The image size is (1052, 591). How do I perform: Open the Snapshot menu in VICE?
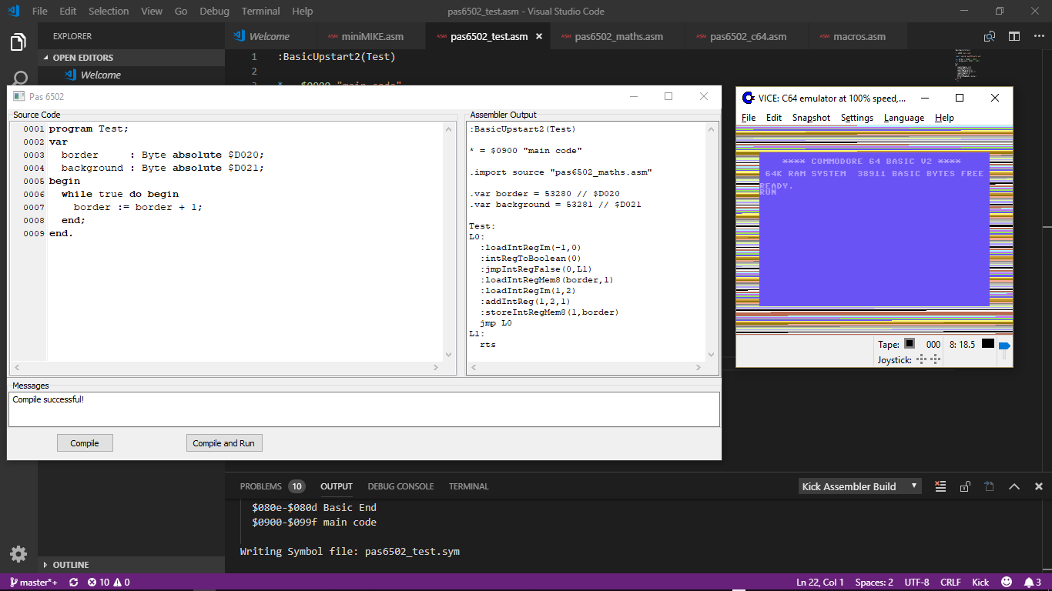(811, 118)
